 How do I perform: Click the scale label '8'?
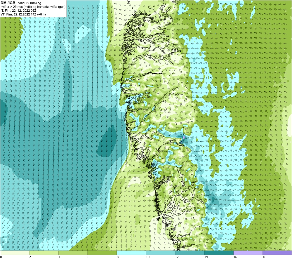(118, 257)
